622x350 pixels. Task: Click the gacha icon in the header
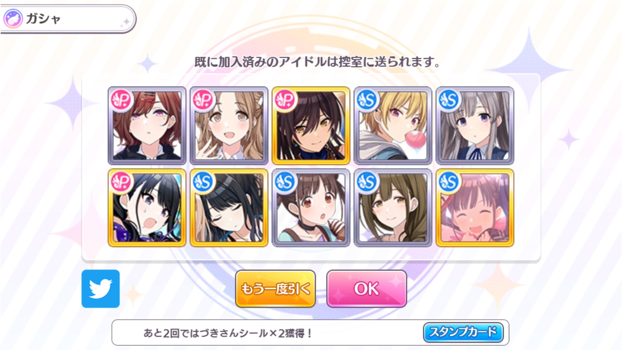pos(13,18)
